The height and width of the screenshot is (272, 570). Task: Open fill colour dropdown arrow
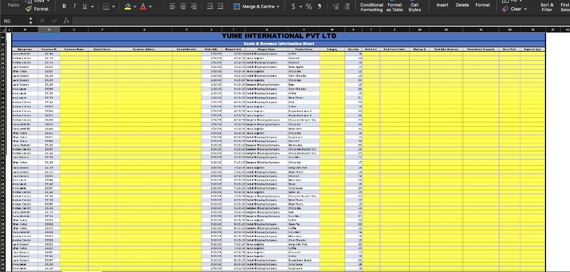tap(135, 7)
